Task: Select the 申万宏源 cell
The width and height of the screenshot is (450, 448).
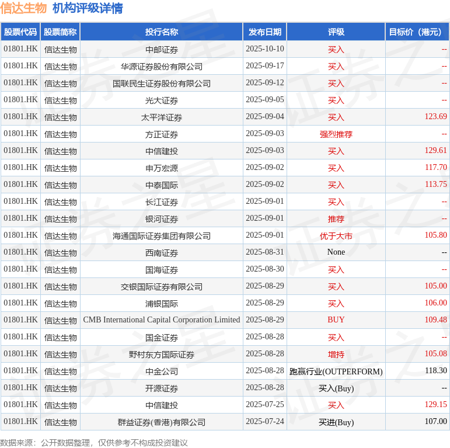Action: point(162,168)
